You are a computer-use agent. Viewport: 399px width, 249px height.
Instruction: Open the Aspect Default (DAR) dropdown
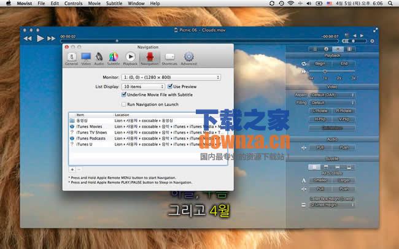pyautogui.click(x=332, y=95)
